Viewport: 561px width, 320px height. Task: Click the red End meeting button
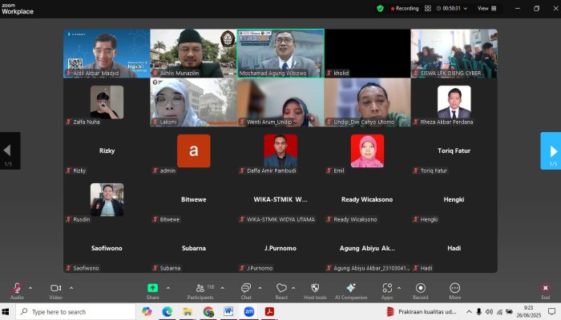(545, 290)
